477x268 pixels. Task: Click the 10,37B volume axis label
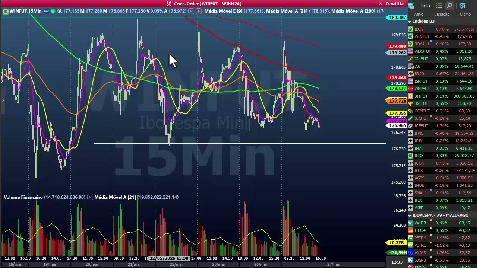coord(397,243)
